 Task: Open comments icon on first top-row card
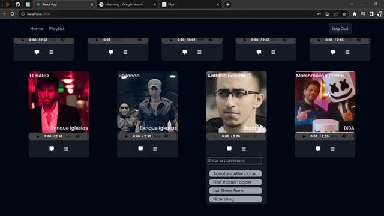coord(37,52)
